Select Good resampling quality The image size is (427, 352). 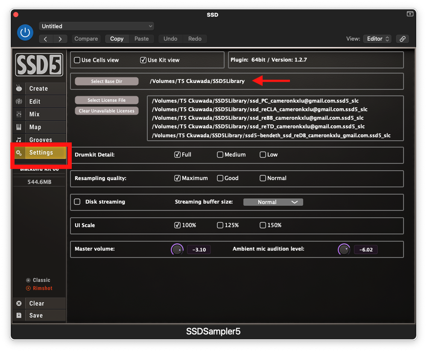click(x=220, y=178)
